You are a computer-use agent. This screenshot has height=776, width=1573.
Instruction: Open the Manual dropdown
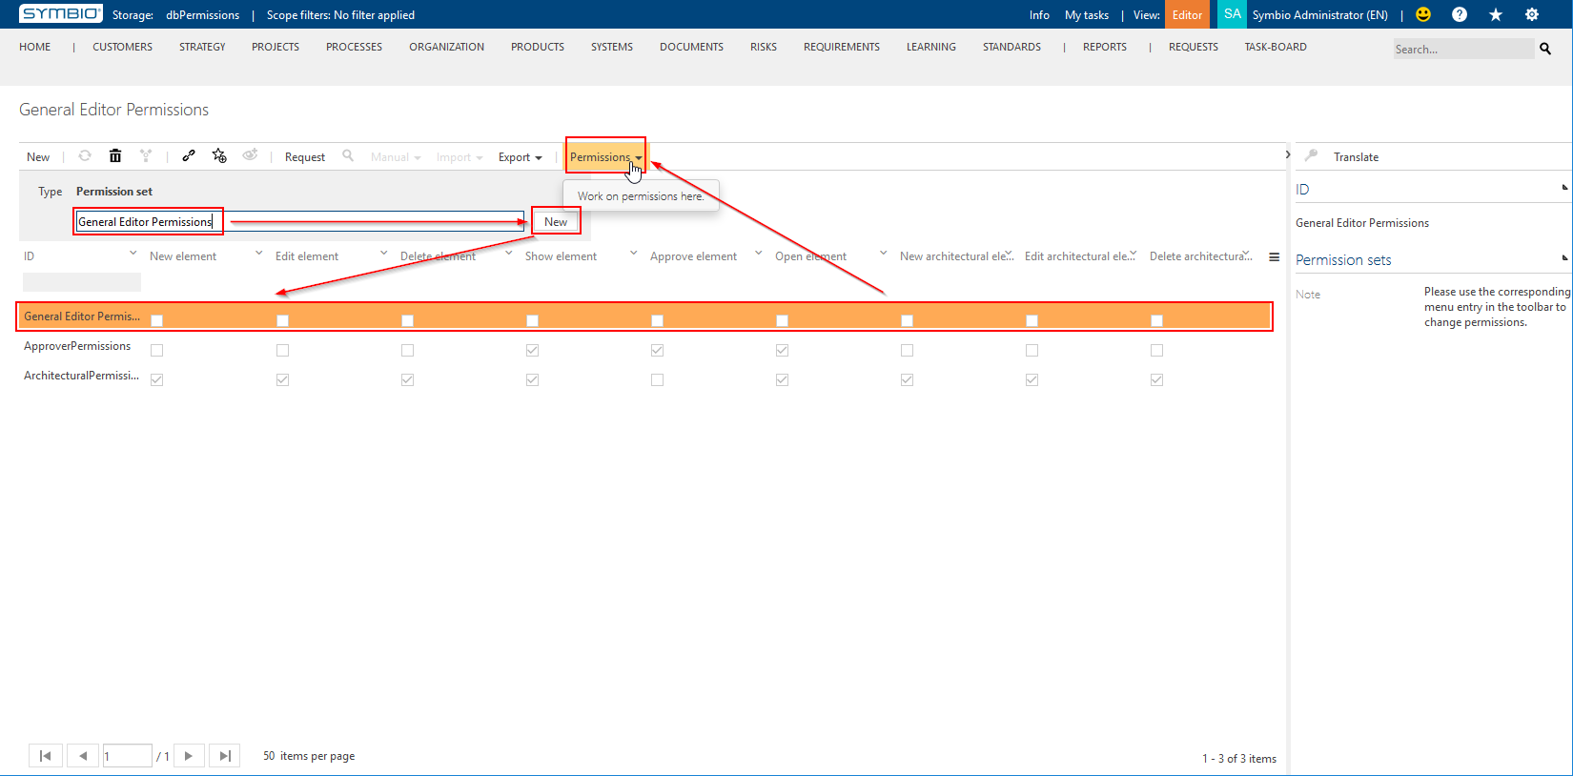click(x=396, y=157)
